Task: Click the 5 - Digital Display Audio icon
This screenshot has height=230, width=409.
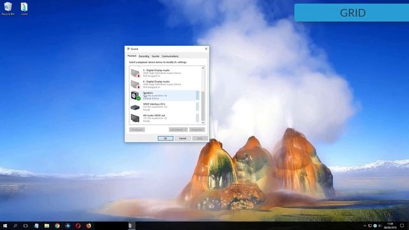Action: (x=135, y=73)
